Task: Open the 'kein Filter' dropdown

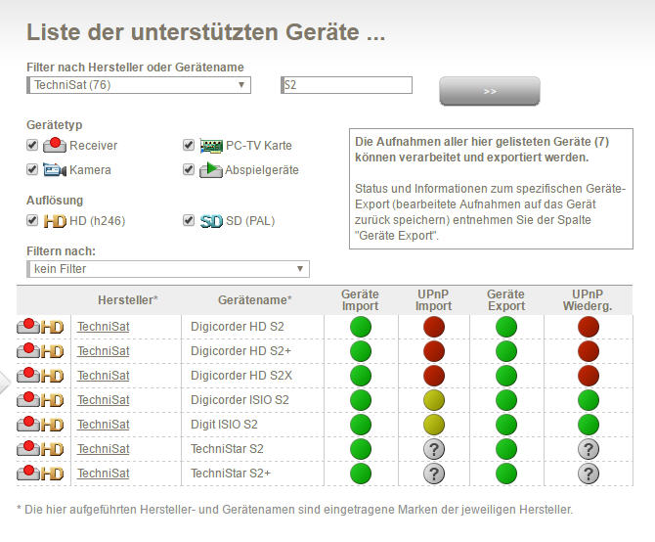Action: click(x=168, y=269)
